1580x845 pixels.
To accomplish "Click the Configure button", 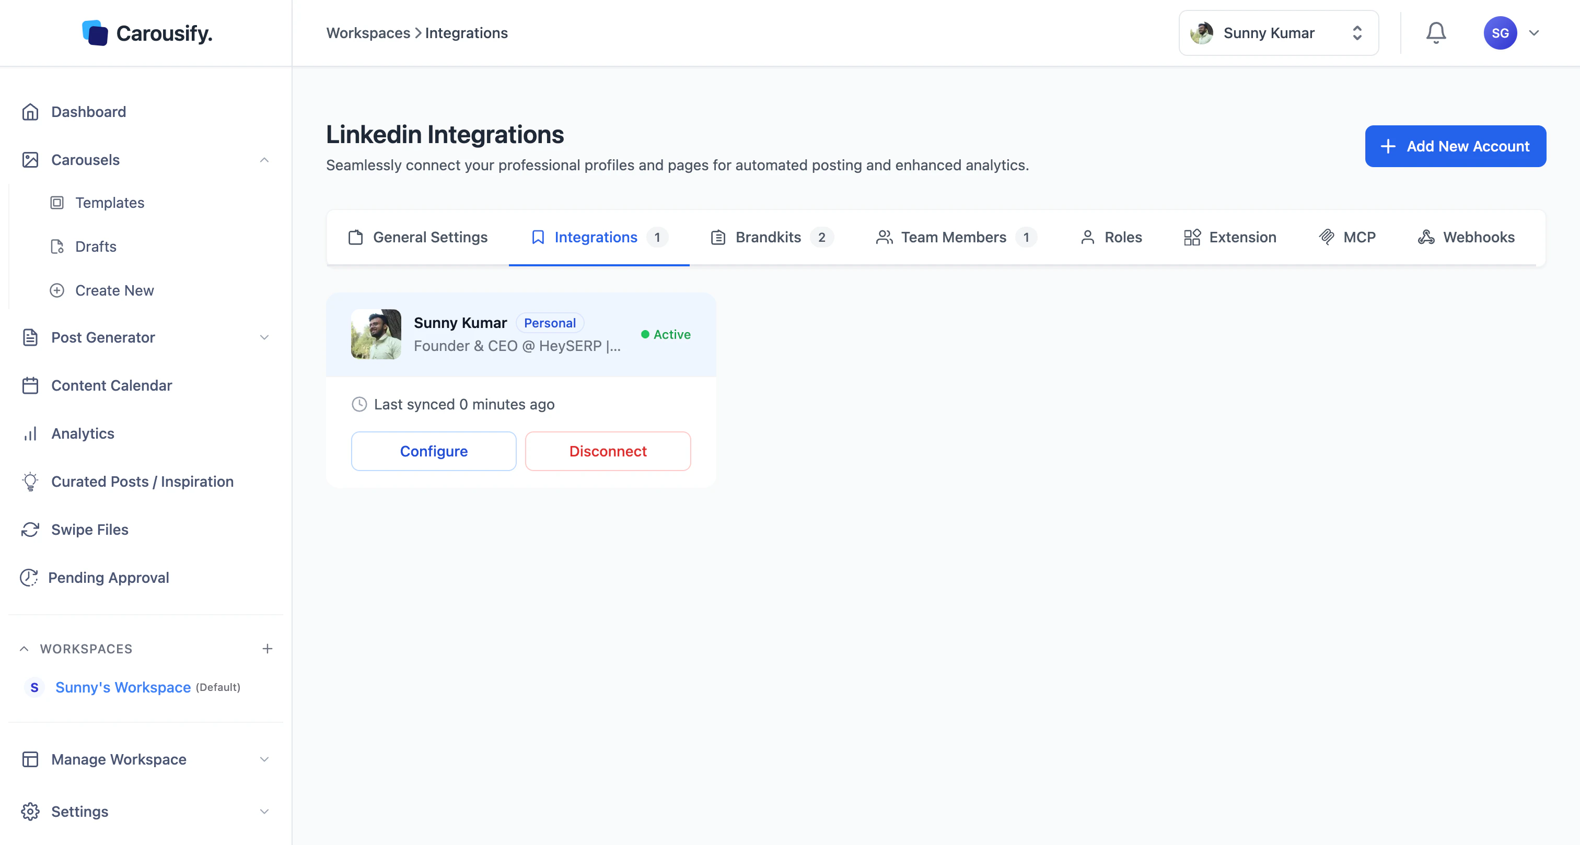I will (x=434, y=451).
